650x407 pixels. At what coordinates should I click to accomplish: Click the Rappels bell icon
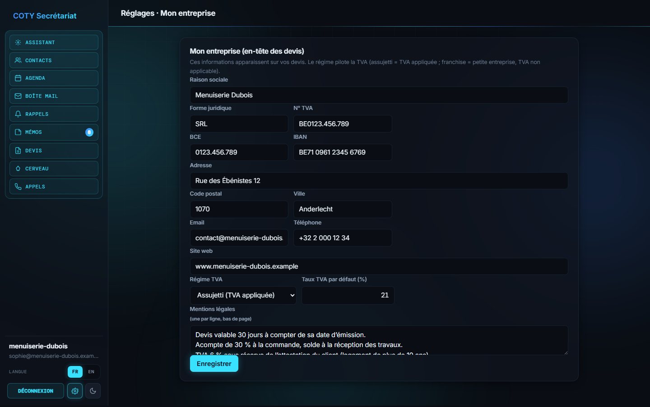[x=18, y=114]
